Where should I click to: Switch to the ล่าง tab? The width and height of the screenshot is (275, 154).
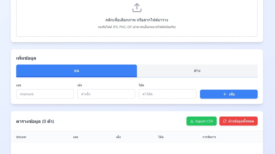[197, 71]
